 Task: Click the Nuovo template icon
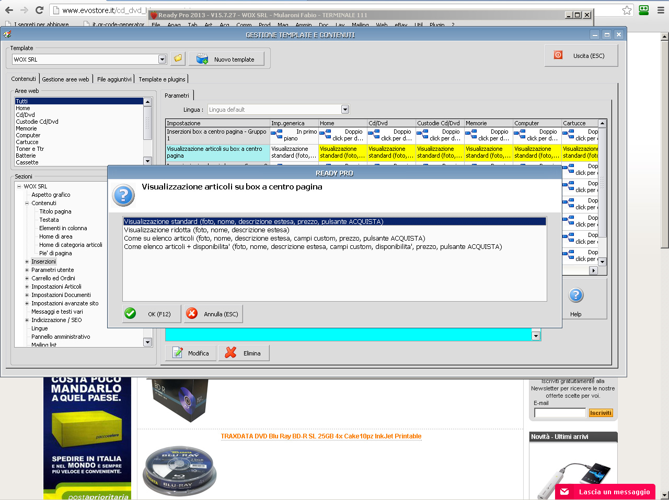(x=202, y=59)
